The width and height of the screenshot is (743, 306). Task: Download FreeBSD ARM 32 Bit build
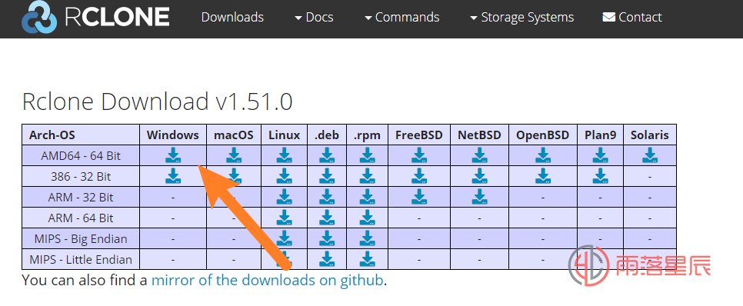point(419,197)
